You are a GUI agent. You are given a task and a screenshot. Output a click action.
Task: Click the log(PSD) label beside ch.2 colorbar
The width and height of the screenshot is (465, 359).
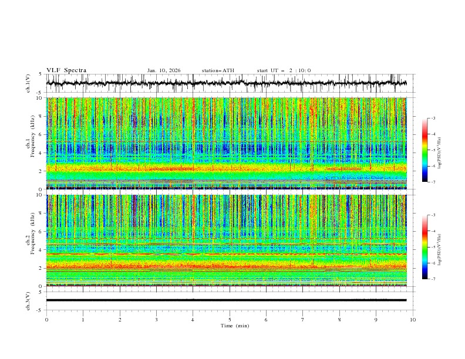point(440,250)
